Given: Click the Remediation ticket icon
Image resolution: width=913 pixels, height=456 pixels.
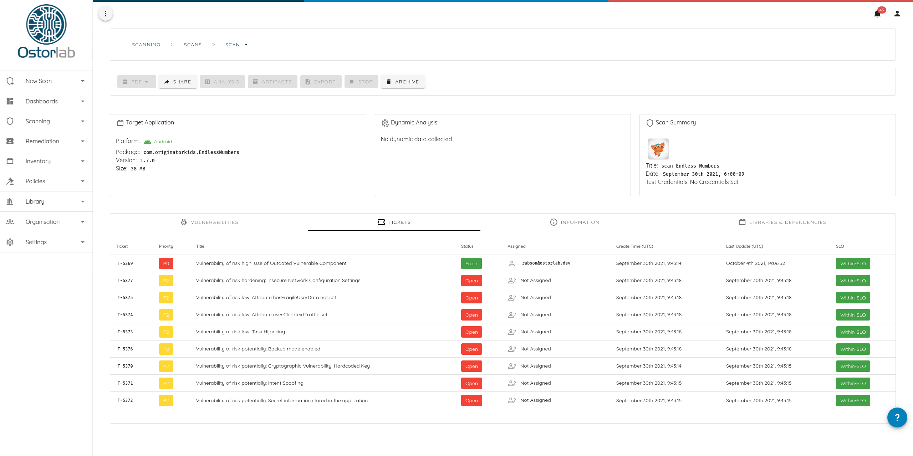Looking at the screenshot, I should tap(10, 141).
